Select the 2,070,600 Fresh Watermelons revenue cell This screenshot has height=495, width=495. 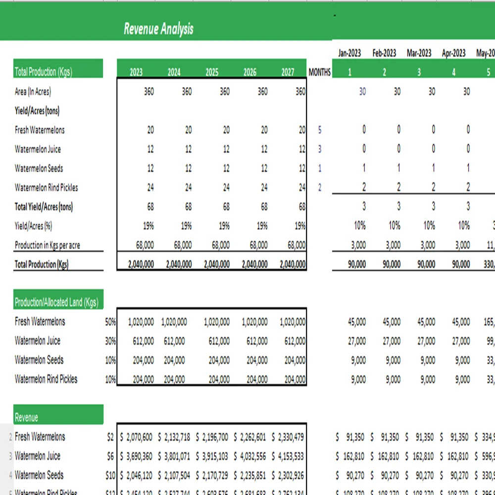(138, 437)
